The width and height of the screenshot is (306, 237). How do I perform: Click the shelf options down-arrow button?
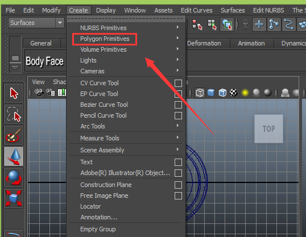[15, 68]
